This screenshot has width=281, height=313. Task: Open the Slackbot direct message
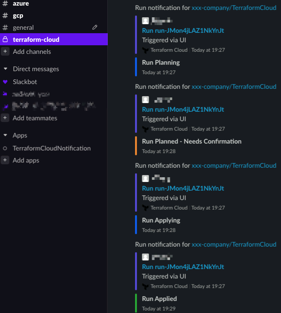tap(25, 82)
